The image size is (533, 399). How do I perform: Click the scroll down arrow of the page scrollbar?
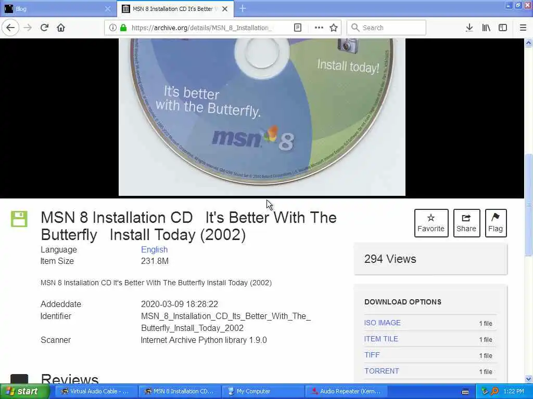pos(529,379)
